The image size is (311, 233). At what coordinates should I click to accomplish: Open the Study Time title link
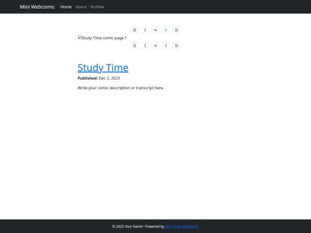coord(103,67)
